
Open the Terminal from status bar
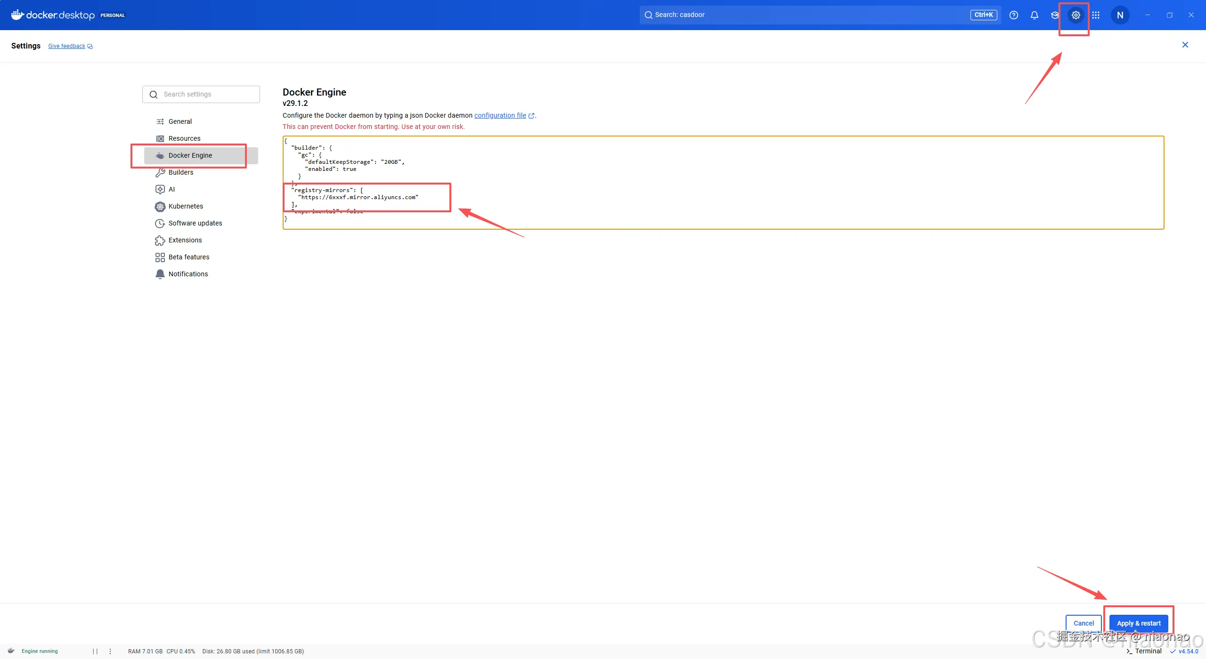tap(1144, 651)
